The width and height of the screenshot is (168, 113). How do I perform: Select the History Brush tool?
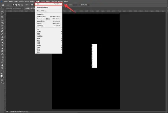point(2,40)
